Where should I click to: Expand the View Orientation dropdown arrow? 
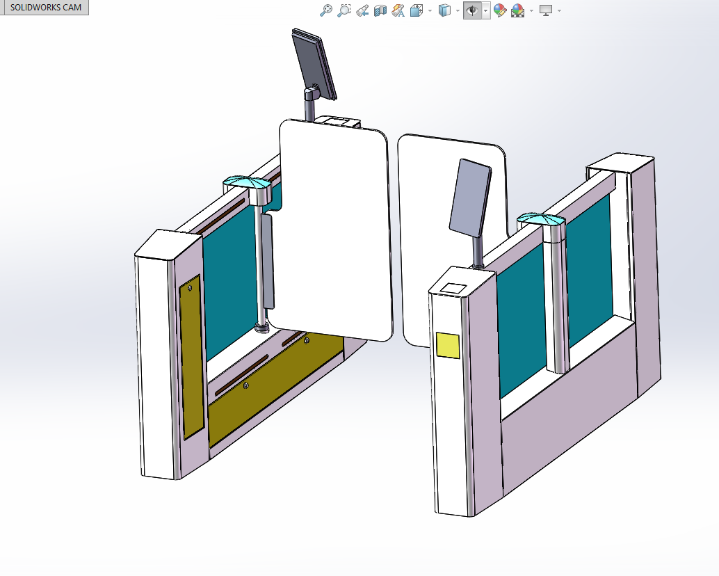click(430, 10)
